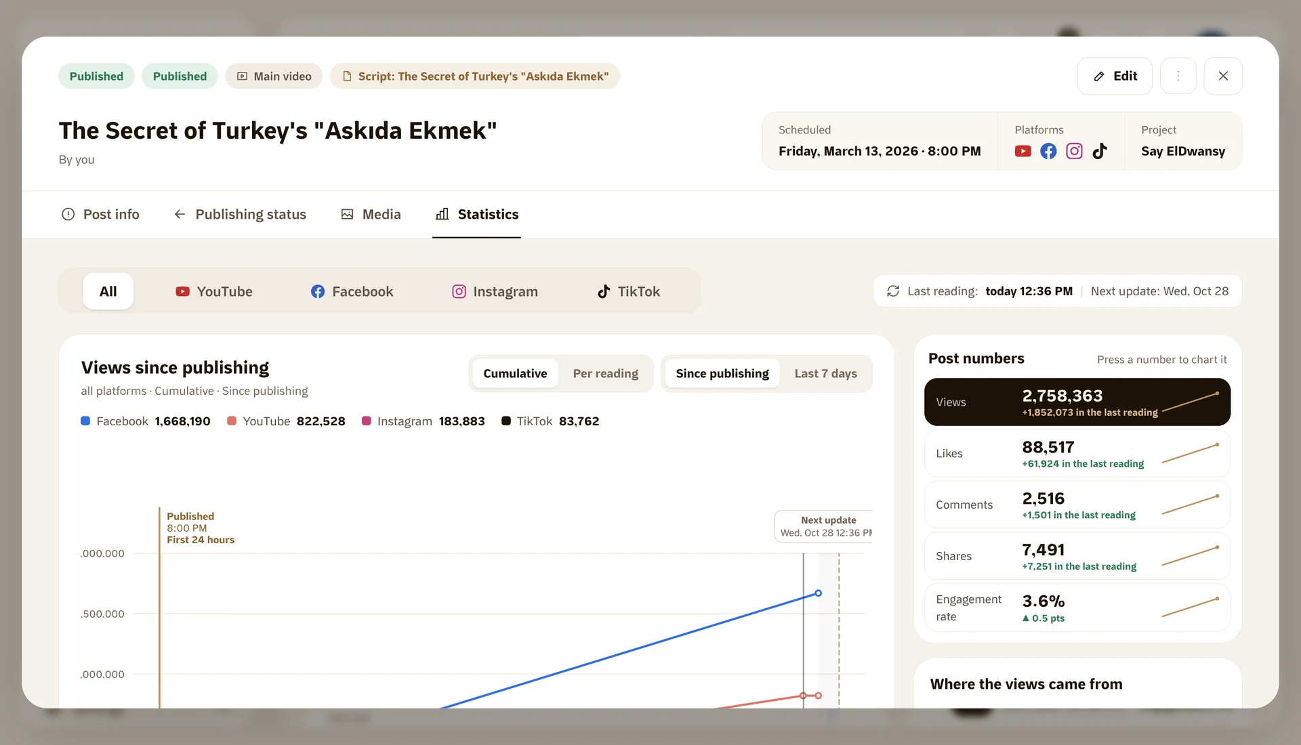This screenshot has height=745, width=1301.
Task: Filter statistics by TikTok
Action: pos(628,291)
